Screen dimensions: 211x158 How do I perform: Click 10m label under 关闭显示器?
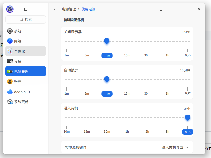click(x=107, y=56)
